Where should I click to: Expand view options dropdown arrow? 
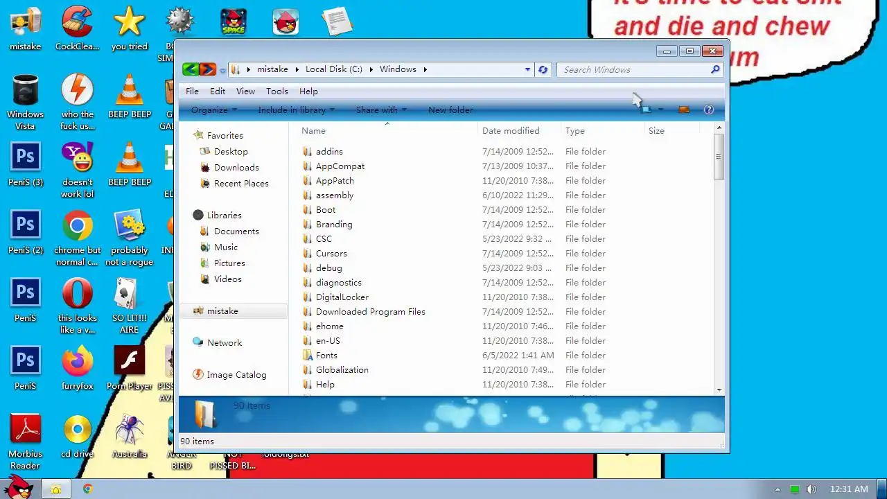660,110
